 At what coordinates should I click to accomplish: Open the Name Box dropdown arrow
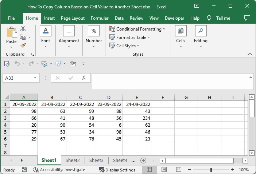pos(35,78)
